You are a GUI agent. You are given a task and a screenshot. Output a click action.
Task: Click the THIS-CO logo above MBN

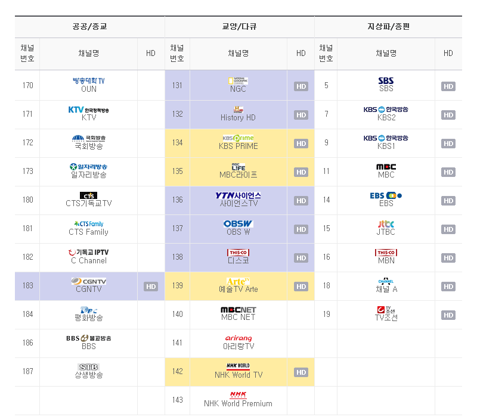click(386, 253)
